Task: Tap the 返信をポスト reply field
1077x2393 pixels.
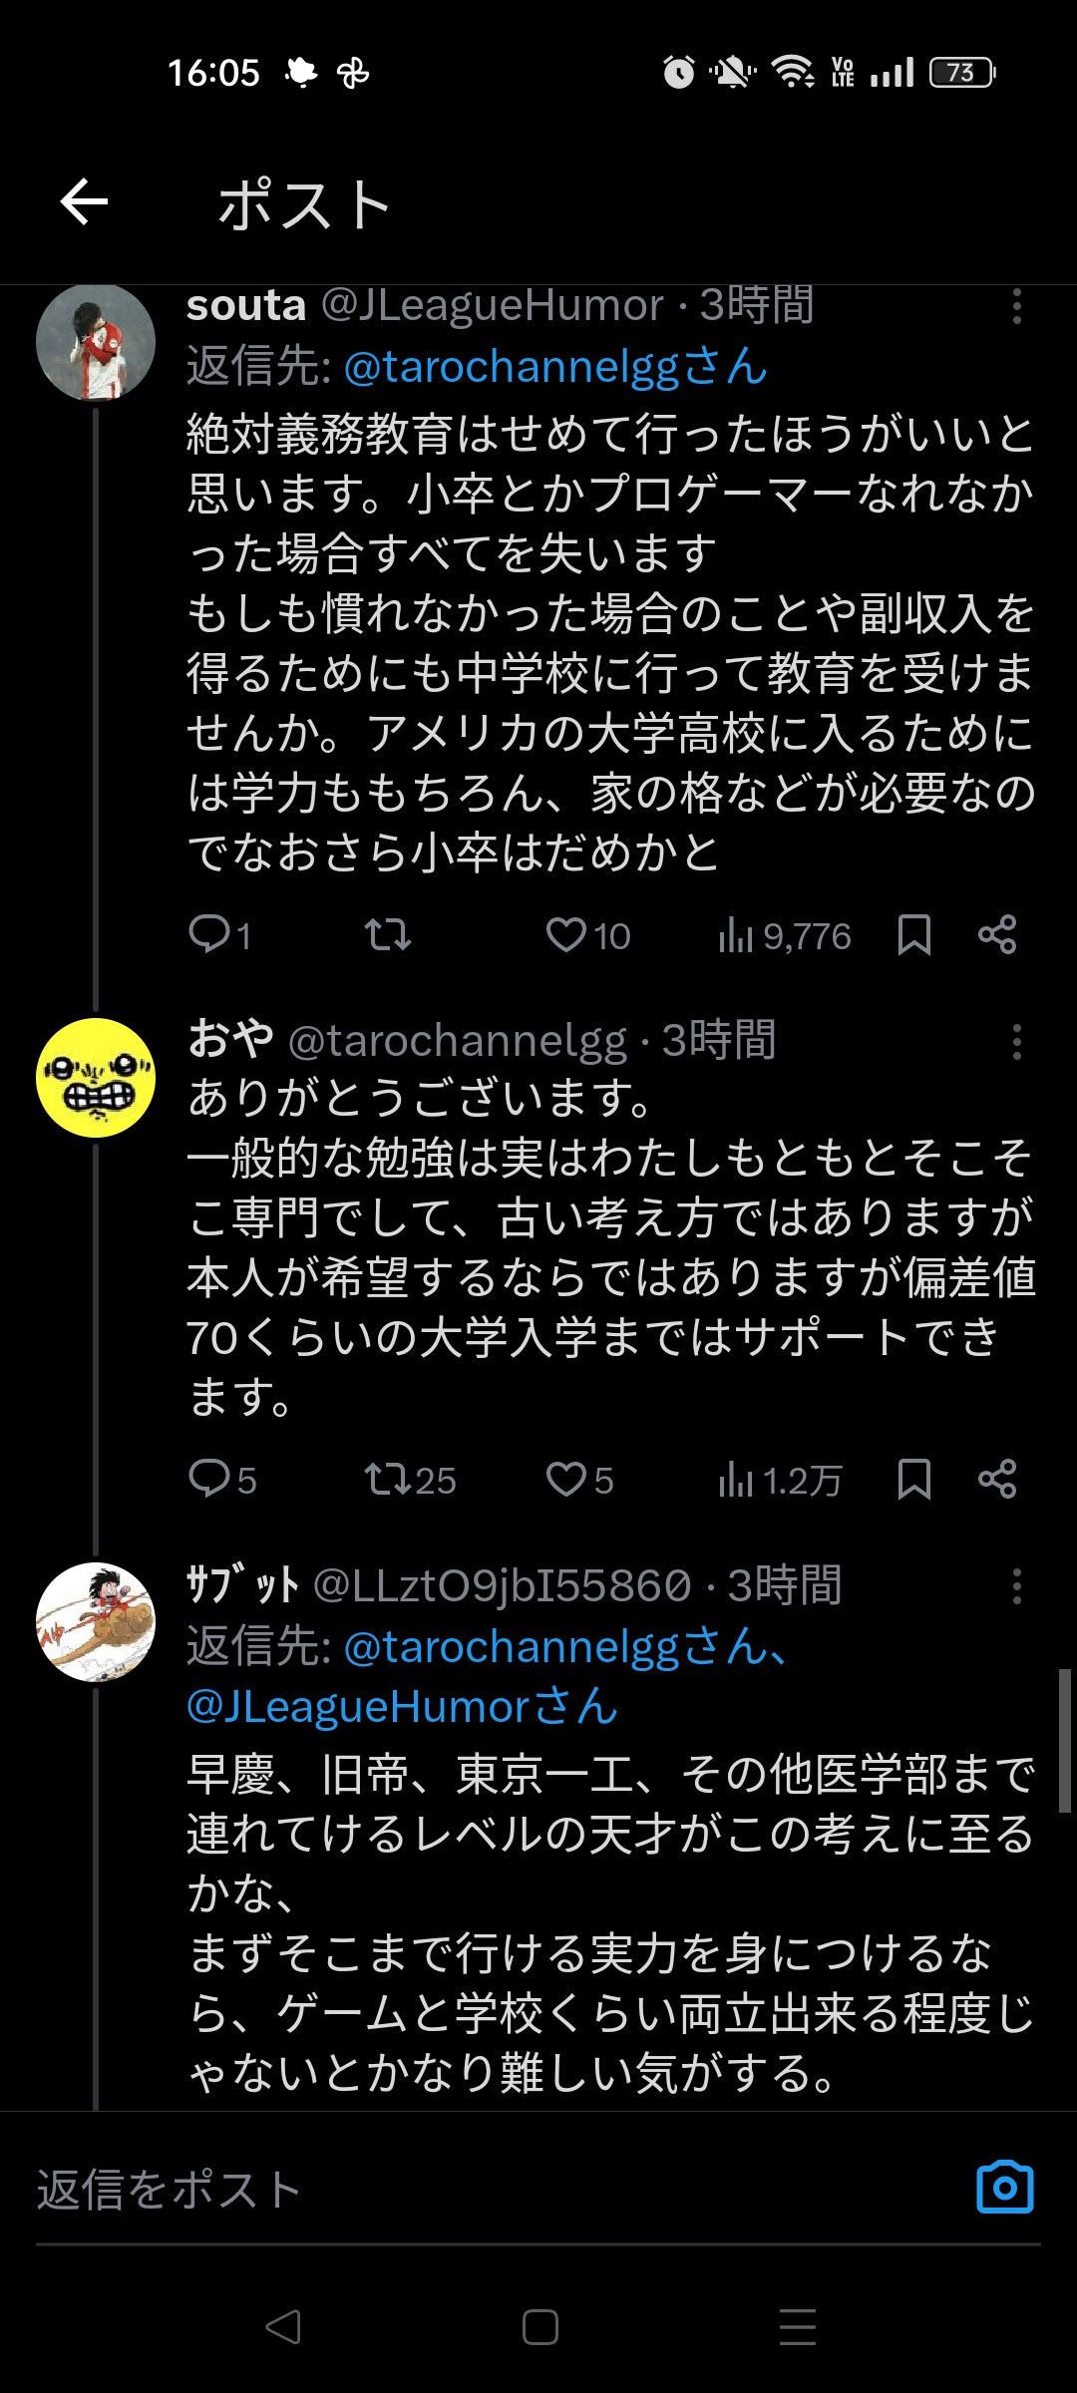Action: (499, 2191)
